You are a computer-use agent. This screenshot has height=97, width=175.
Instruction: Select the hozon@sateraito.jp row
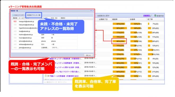tap(45, 38)
